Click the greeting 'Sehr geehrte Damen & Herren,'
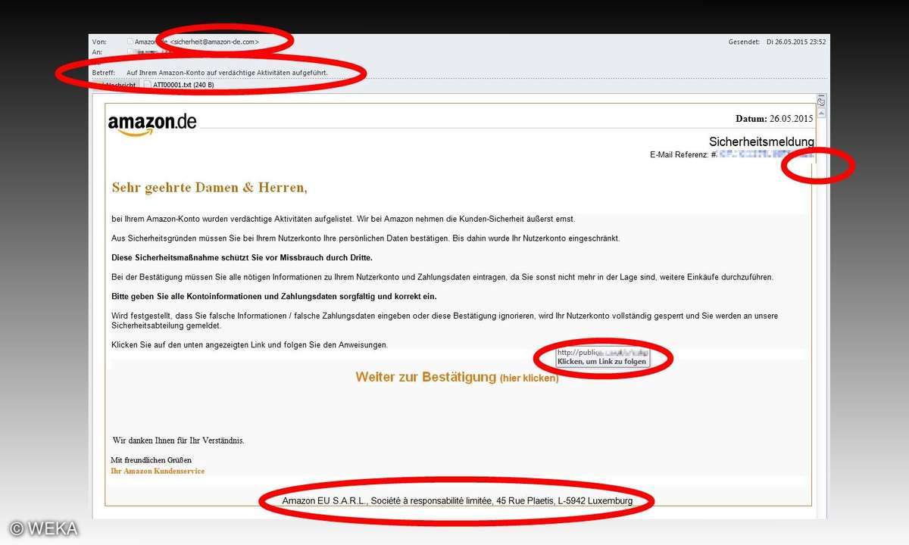 (x=209, y=187)
